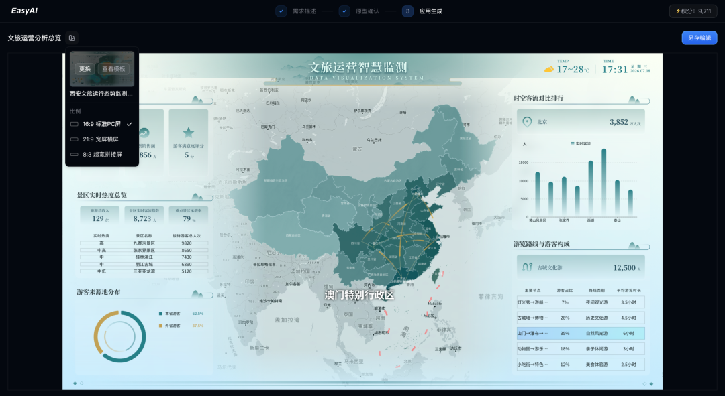The image size is (725, 396).
Task: Click the Taiwan island on the map
Action: point(435,277)
